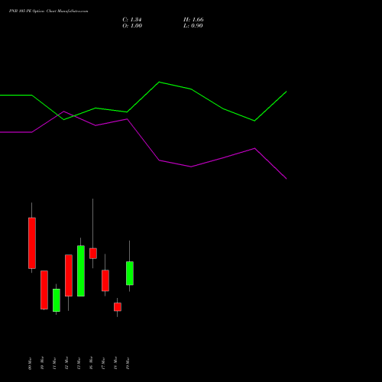Select the red candlestick for 17 Mar

[105, 280]
